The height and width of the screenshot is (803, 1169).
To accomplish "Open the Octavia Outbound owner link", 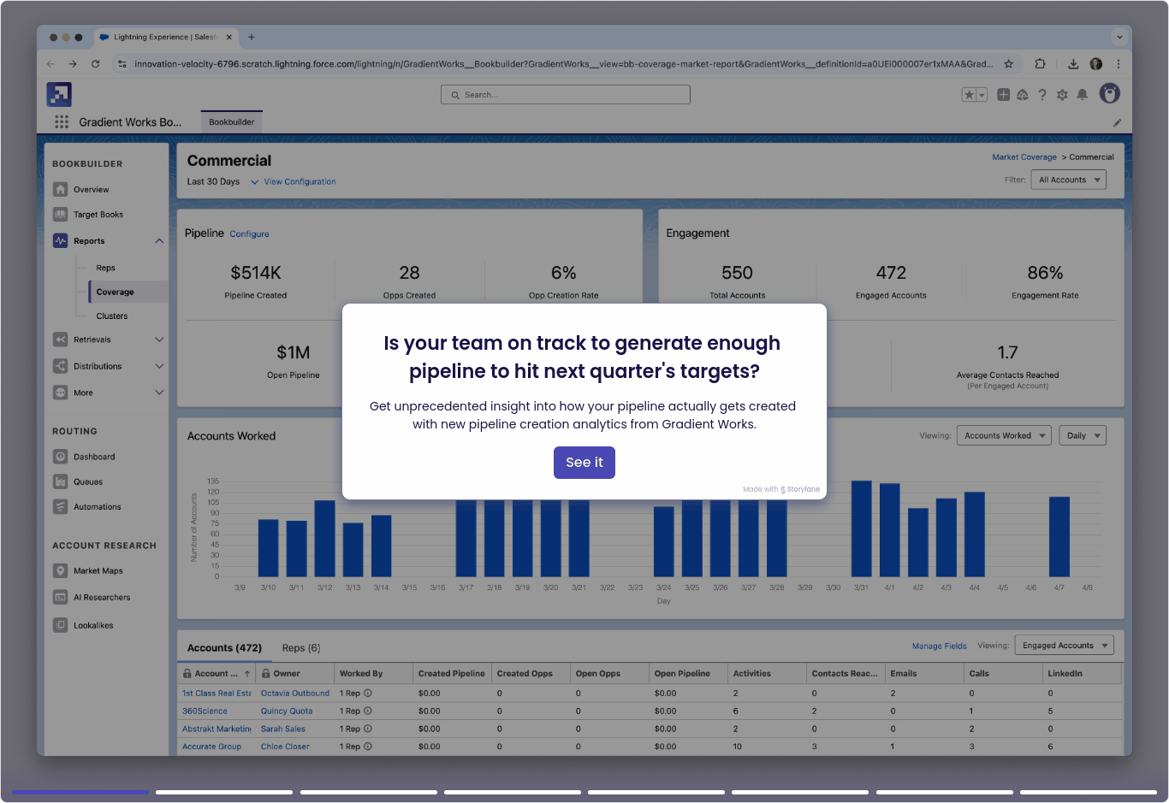I will (295, 694).
